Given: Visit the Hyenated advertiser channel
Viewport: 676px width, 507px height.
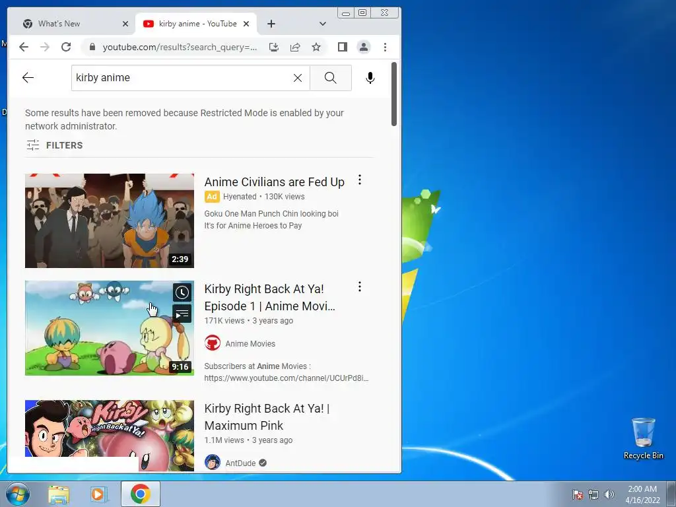Looking at the screenshot, I should point(240,197).
